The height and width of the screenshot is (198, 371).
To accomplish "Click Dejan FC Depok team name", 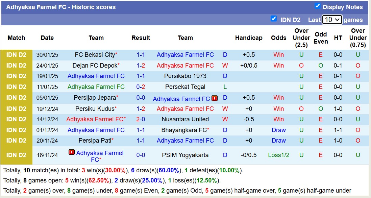I will [x=95, y=66].
